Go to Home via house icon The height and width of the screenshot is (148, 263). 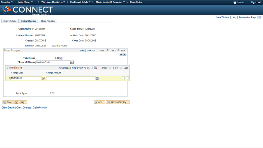235,2
